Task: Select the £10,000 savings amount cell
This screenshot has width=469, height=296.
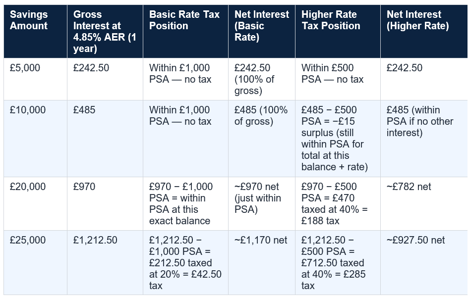Action: [x=35, y=139]
